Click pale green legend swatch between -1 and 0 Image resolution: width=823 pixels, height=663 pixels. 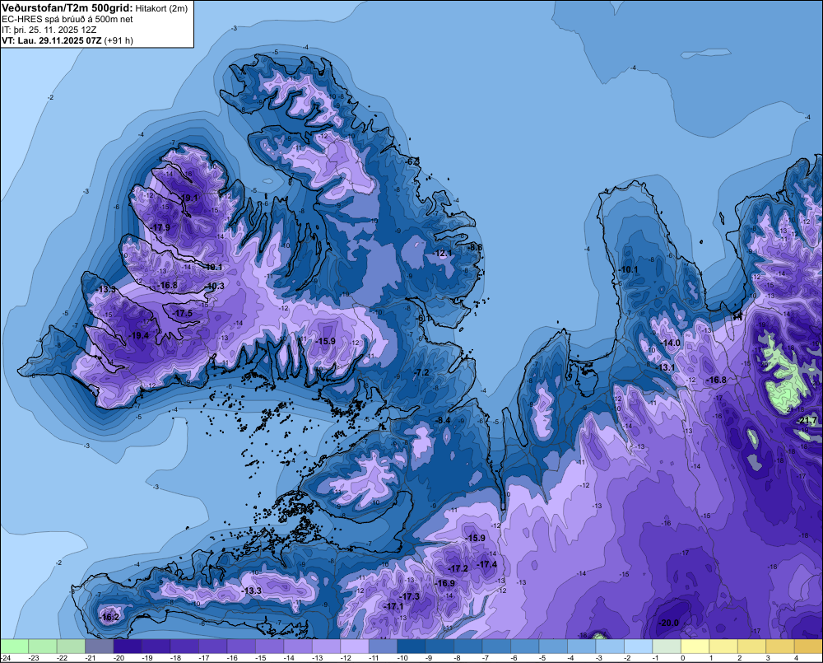[x=667, y=646]
